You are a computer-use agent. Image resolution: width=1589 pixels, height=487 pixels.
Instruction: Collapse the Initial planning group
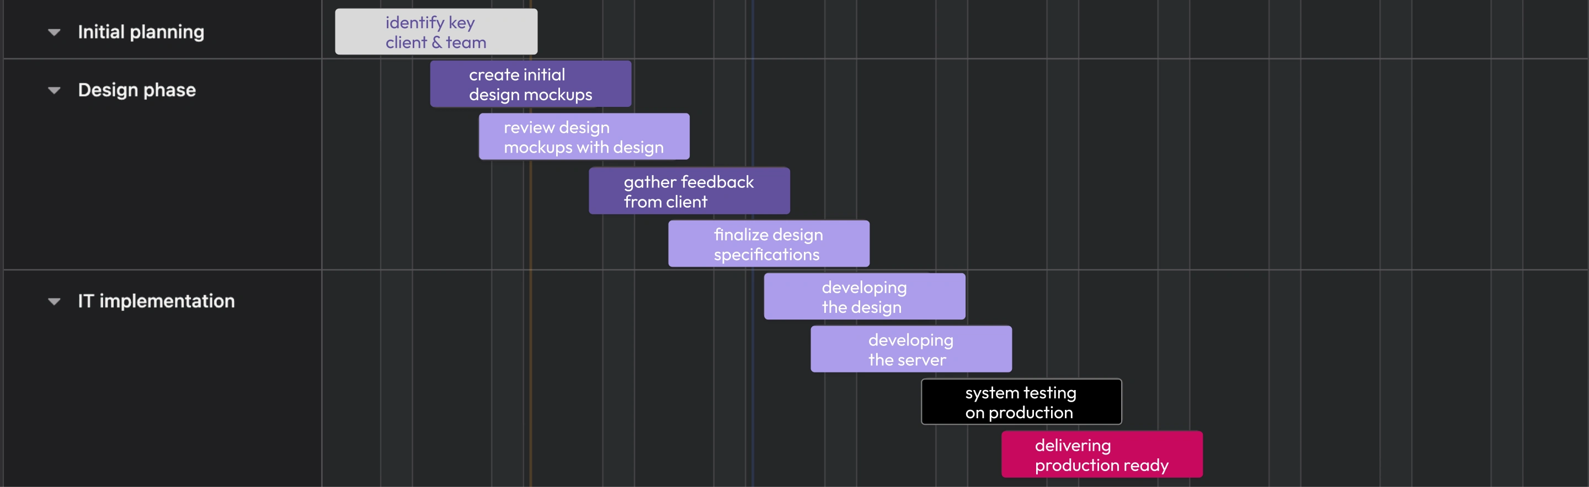[54, 32]
